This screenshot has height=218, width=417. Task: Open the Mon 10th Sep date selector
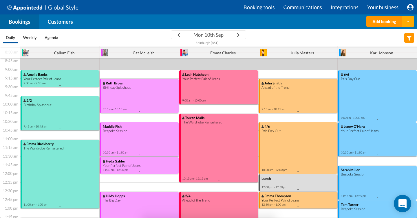[x=209, y=35]
